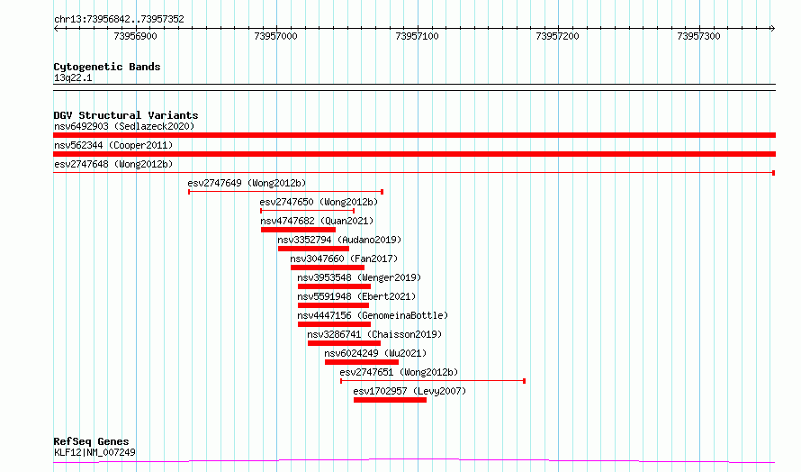Click the 13q22.1 cytogenetic band label
801x472 pixels.
click(x=73, y=77)
